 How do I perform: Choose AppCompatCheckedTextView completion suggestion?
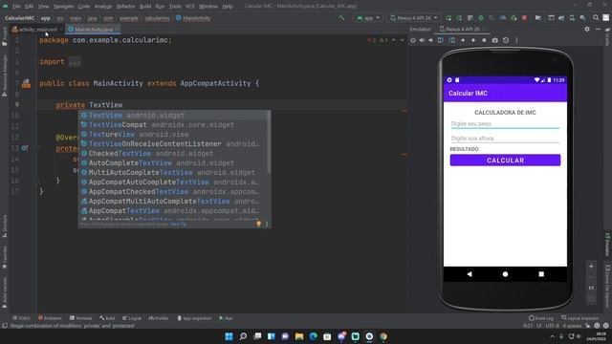pos(174,191)
